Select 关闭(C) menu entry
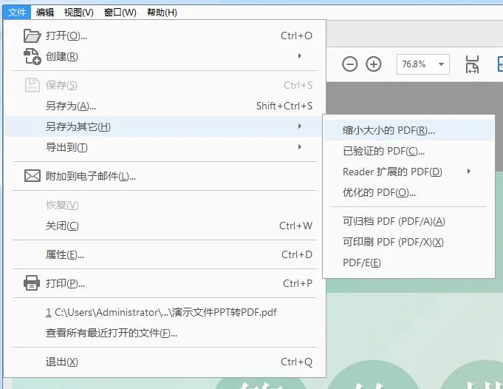Image resolution: width=503 pixels, height=389 pixels. tap(164, 226)
